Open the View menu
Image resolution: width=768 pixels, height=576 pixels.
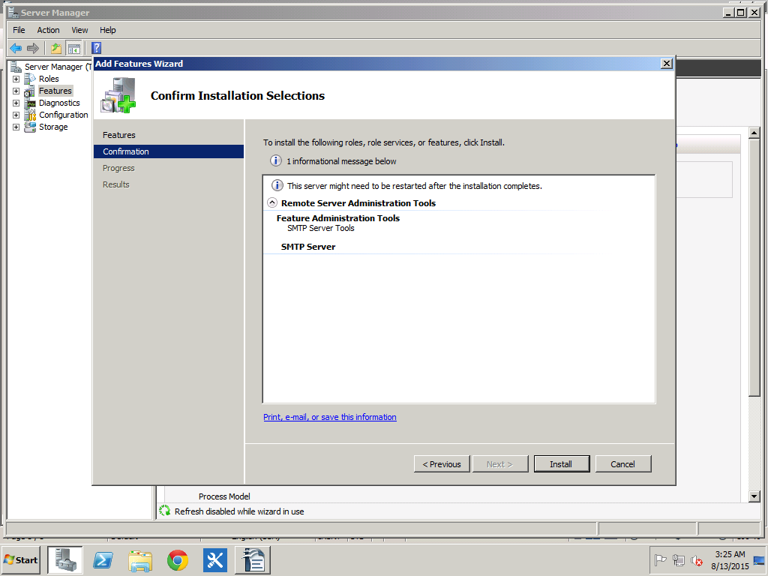tap(79, 30)
